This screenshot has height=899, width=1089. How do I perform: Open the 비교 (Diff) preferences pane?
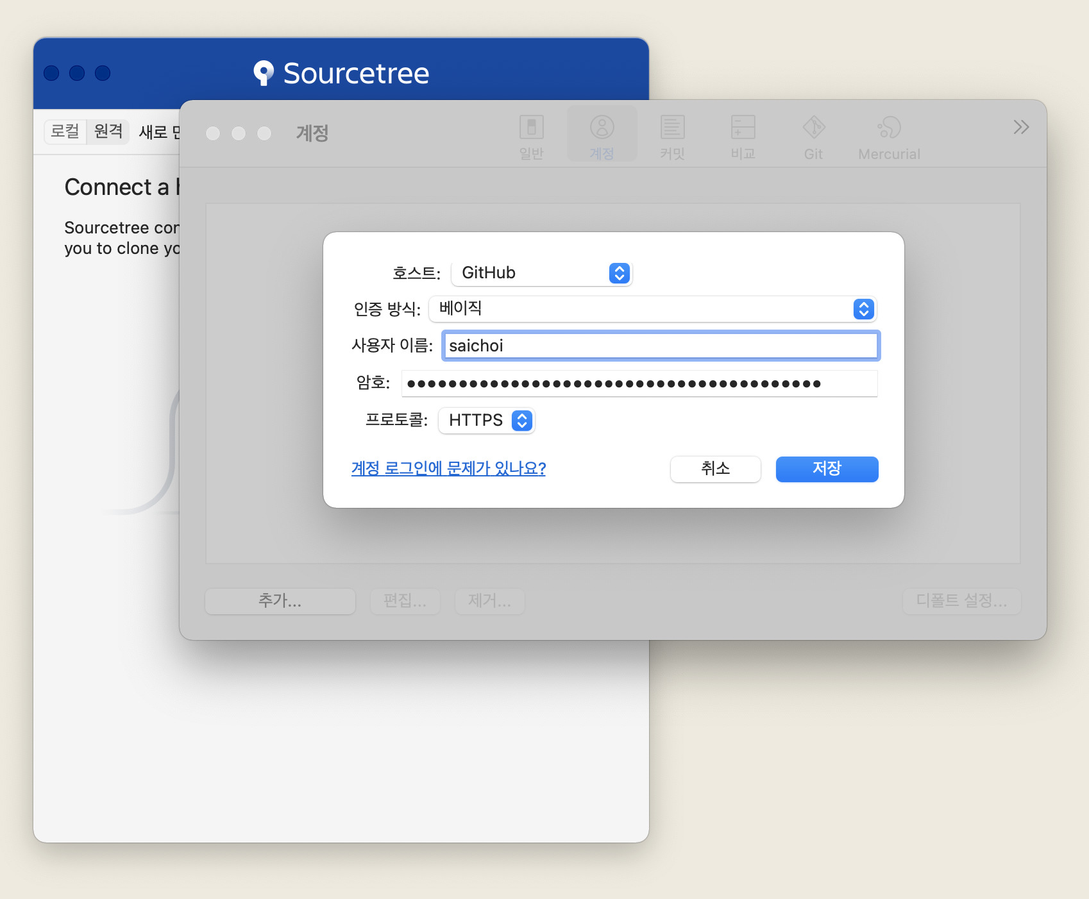click(743, 137)
